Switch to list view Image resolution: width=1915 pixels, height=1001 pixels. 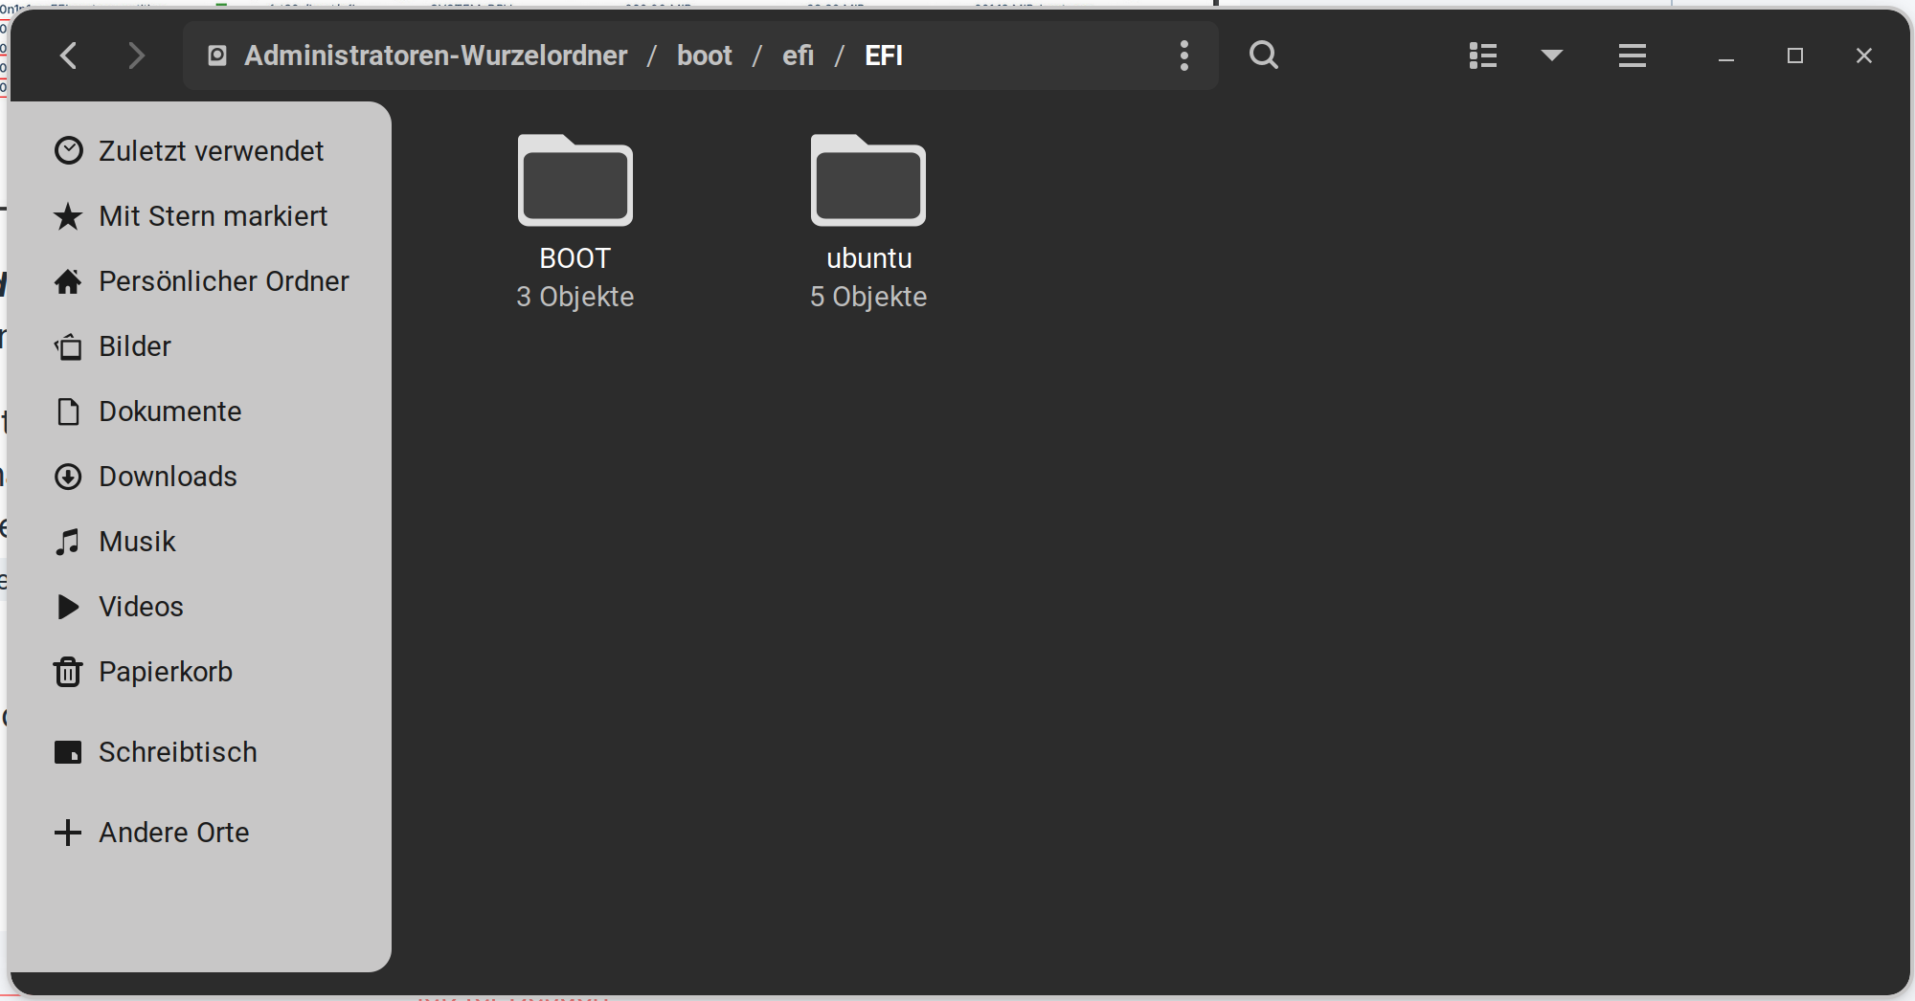(x=1483, y=56)
